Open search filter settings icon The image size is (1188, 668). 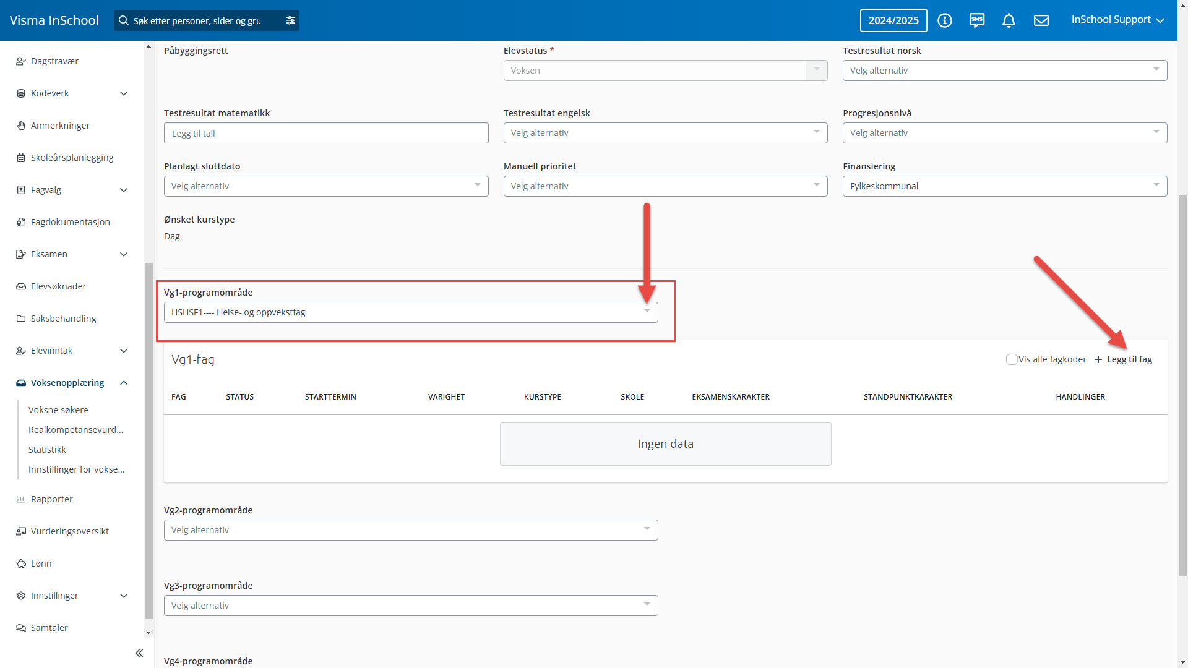click(291, 20)
